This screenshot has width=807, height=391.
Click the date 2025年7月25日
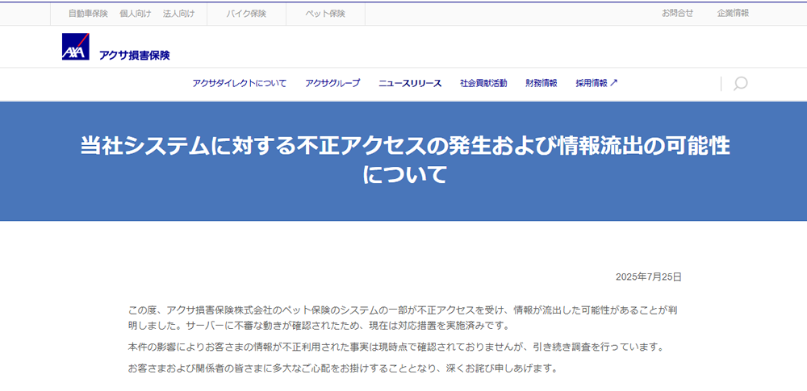[x=649, y=277]
